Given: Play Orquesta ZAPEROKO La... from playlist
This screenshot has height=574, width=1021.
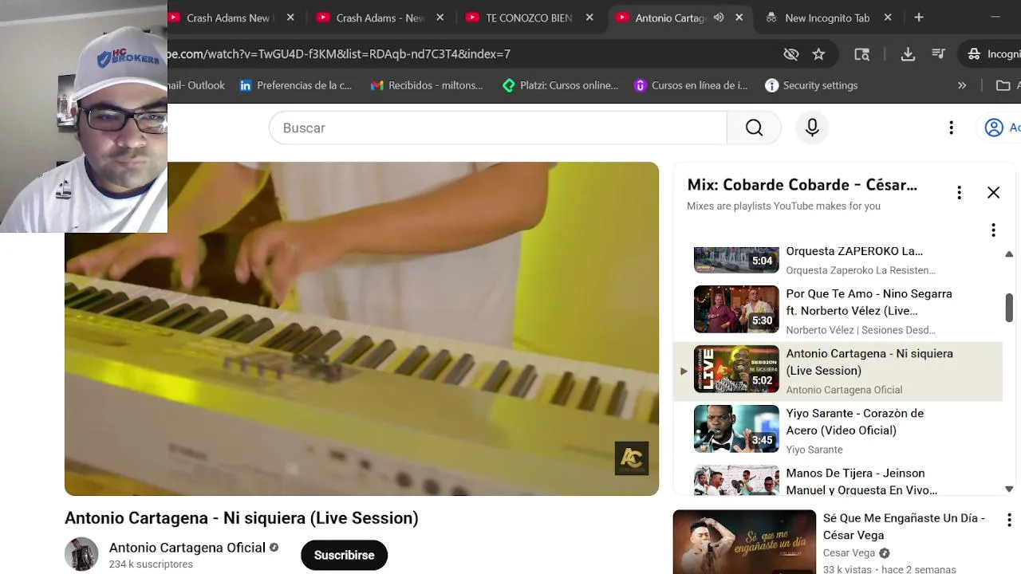Looking at the screenshot, I should (854, 251).
